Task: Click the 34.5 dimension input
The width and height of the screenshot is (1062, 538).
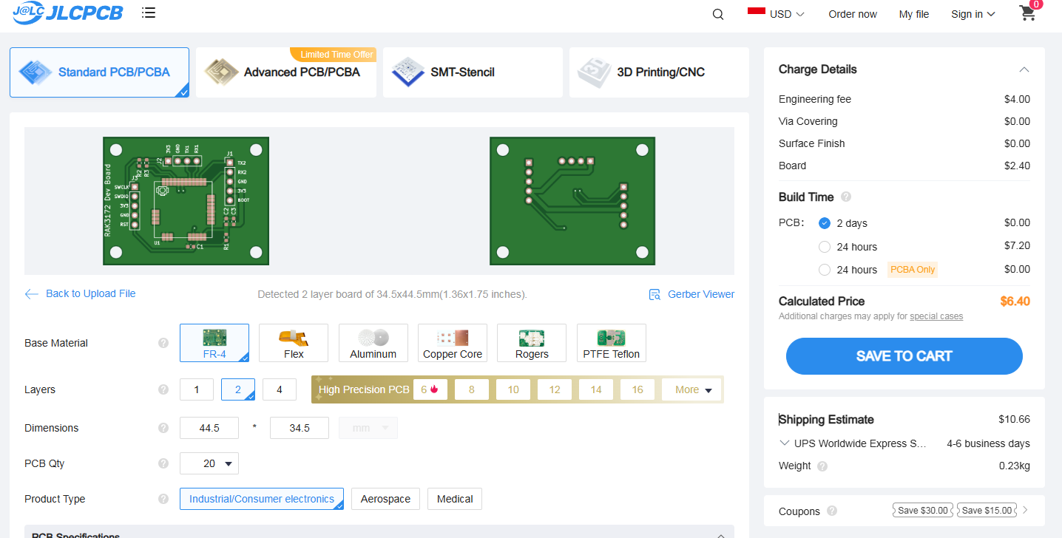Action: click(300, 428)
